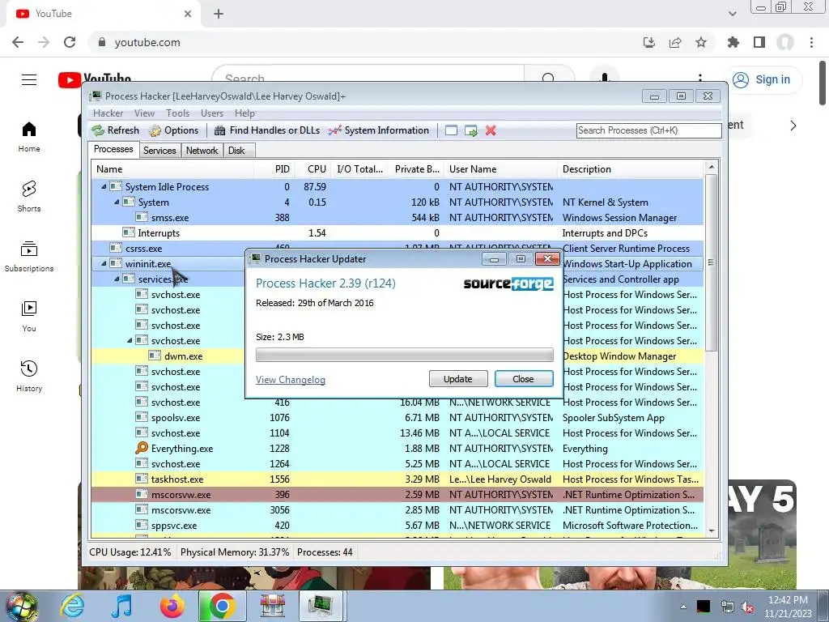The image size is (829, 622).
Task: Click the Refresh toolbar button
Action: click(115, 130)
